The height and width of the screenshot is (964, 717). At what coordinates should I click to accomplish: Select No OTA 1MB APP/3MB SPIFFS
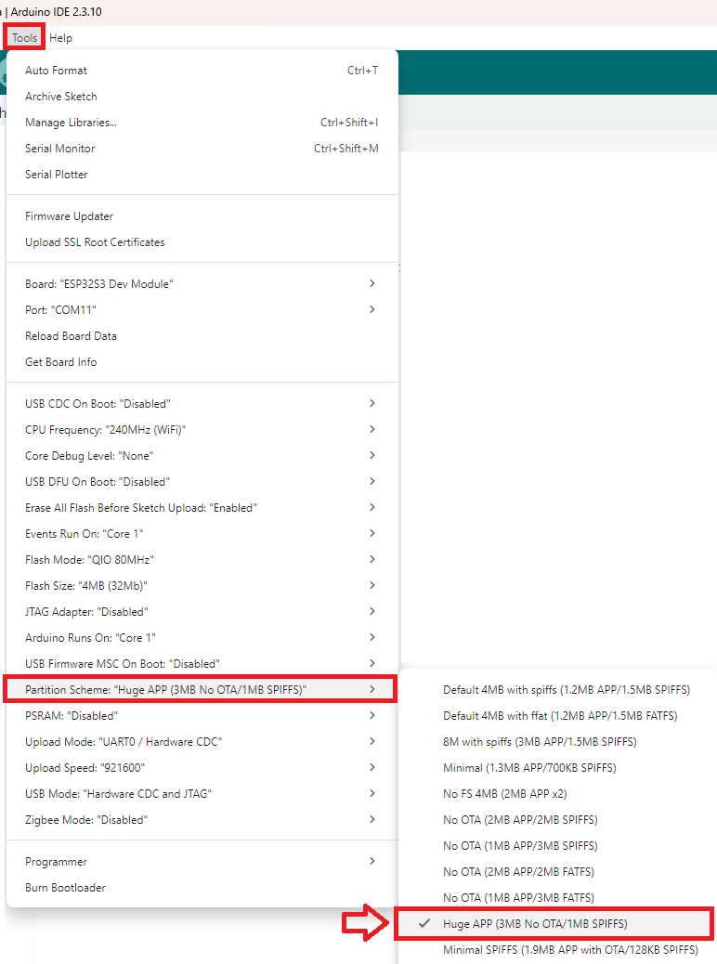pos(558,846)
